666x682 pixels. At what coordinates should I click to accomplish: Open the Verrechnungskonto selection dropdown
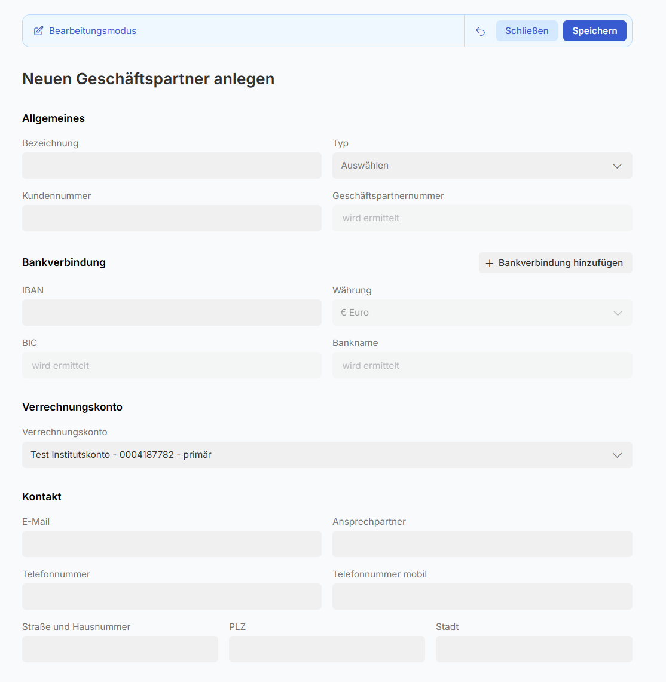tap(327, 455)
